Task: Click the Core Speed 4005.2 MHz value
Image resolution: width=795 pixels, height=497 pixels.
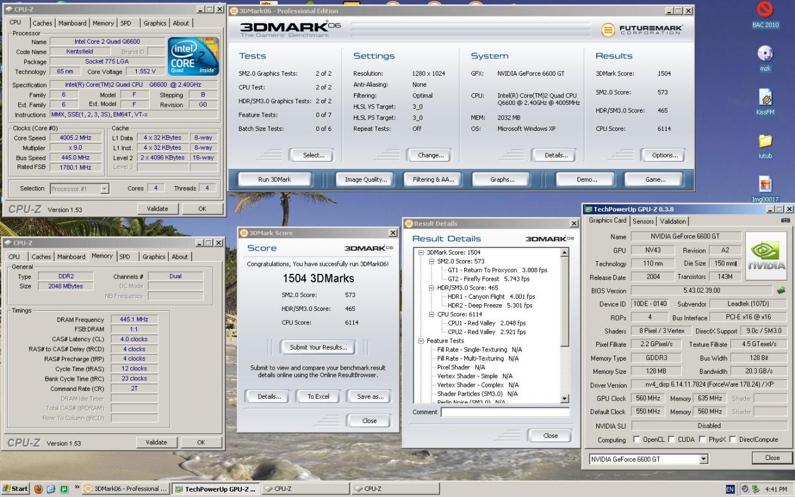Action: tap(75, 138)
